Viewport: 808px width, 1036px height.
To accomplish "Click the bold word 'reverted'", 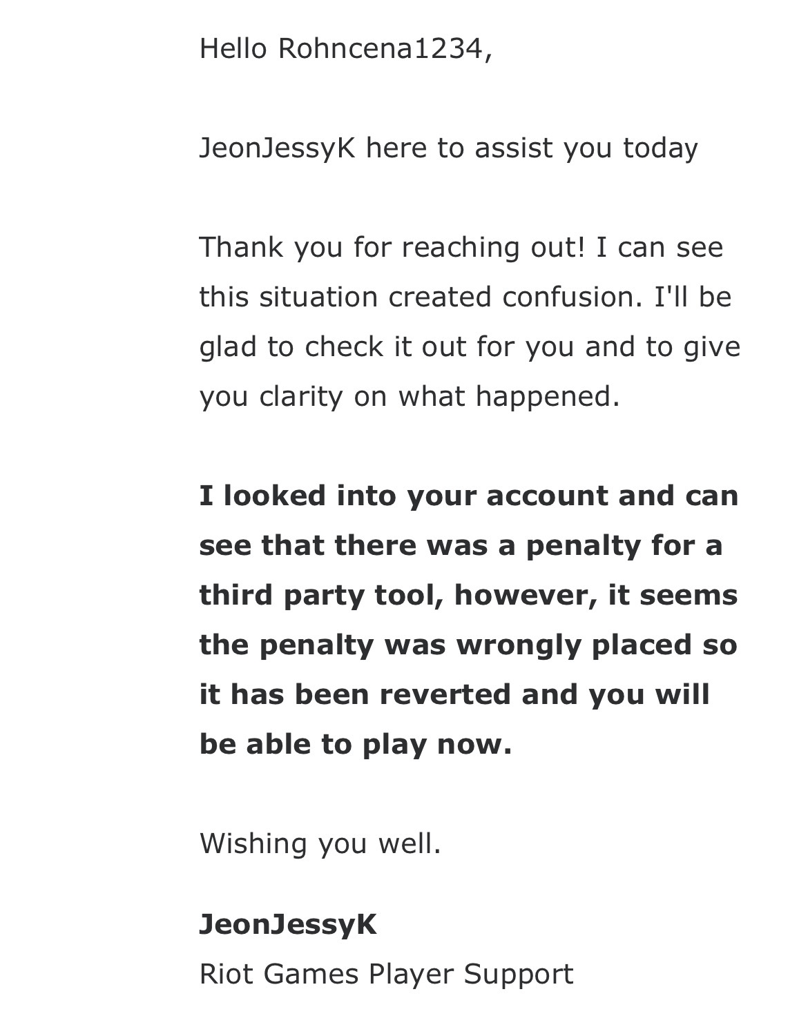I will coord(445,694).
